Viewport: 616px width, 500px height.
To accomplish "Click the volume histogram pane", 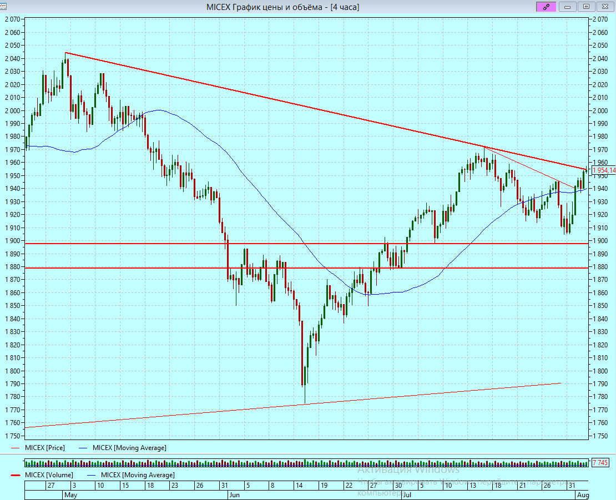I will (x=306, y=463).
